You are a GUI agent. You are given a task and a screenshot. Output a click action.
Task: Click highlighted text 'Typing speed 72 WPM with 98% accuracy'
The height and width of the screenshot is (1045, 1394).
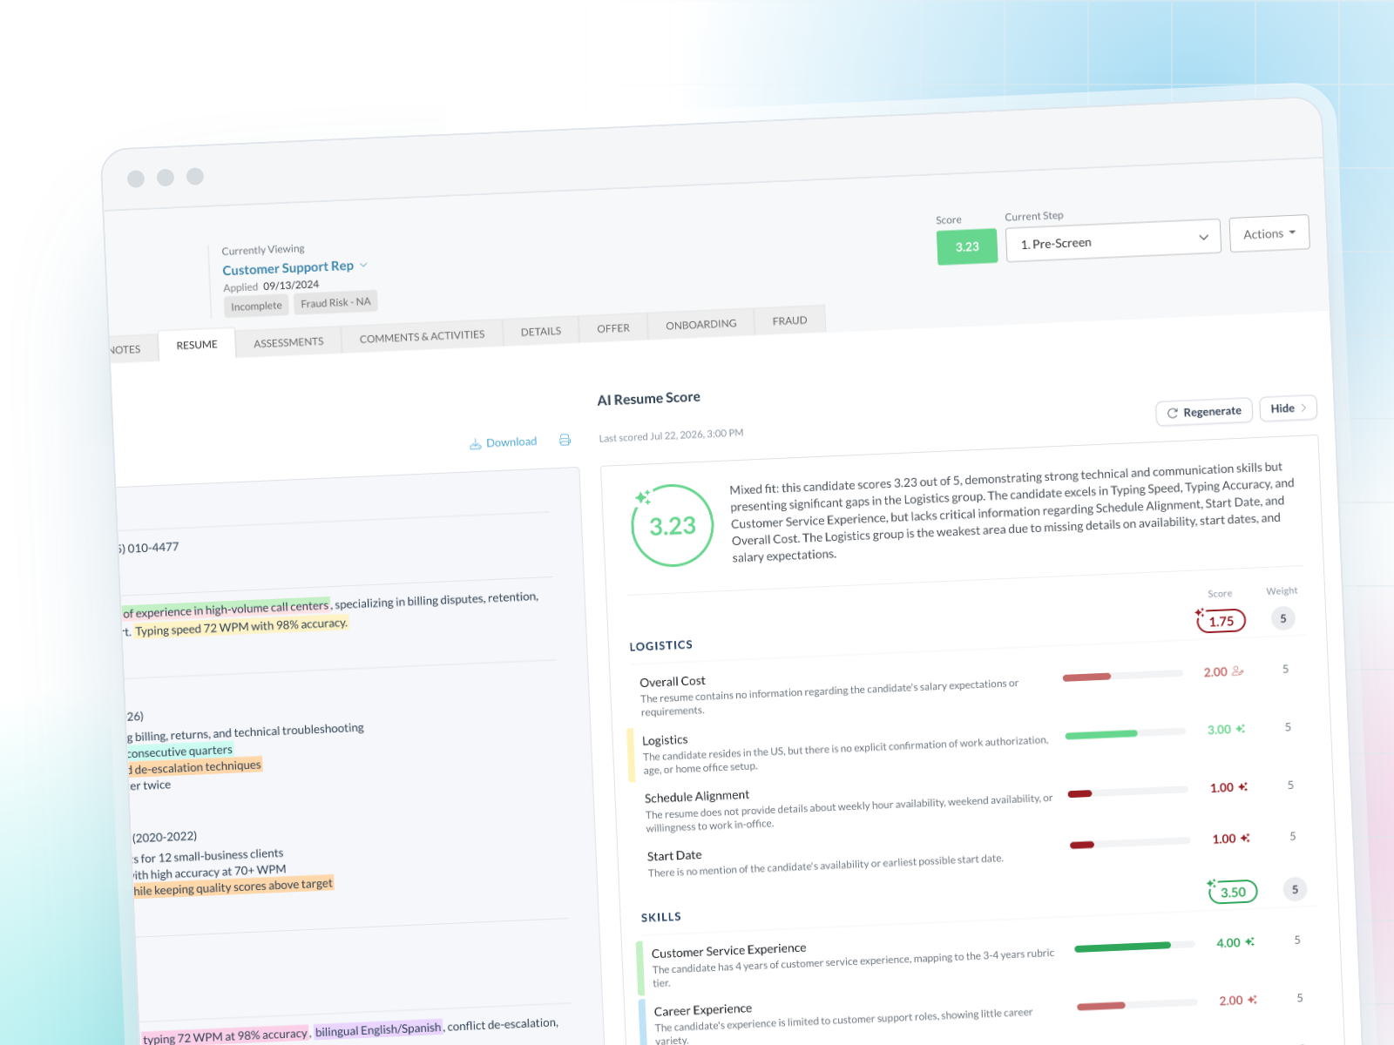pyautogui.click(x=241, y=627)
